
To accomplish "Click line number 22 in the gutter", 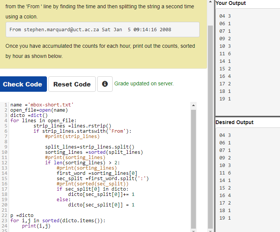I will tap(5, 215).
